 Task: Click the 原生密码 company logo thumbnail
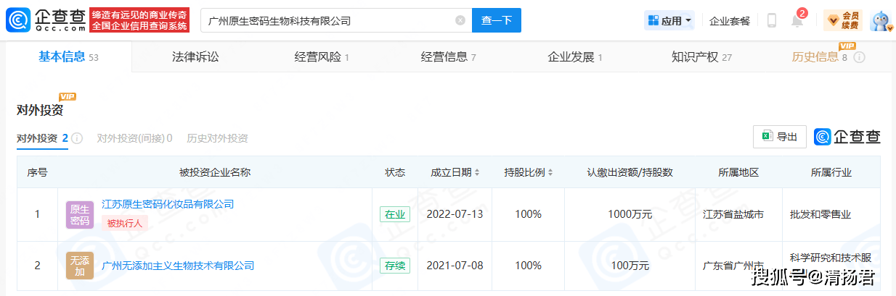80,215
